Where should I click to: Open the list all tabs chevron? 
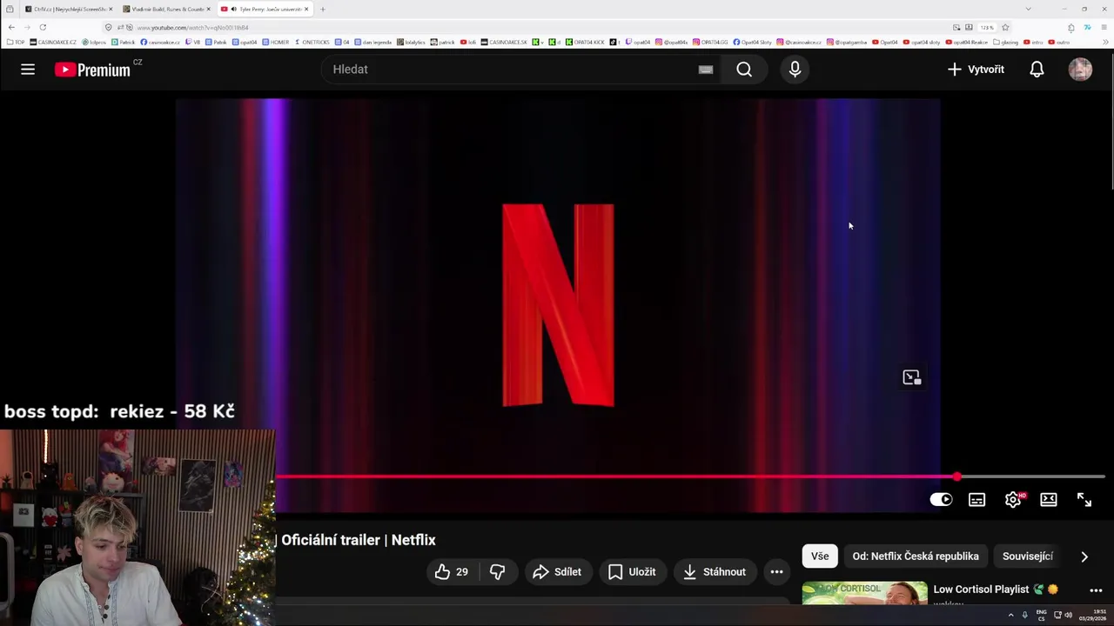[1028, 9]
